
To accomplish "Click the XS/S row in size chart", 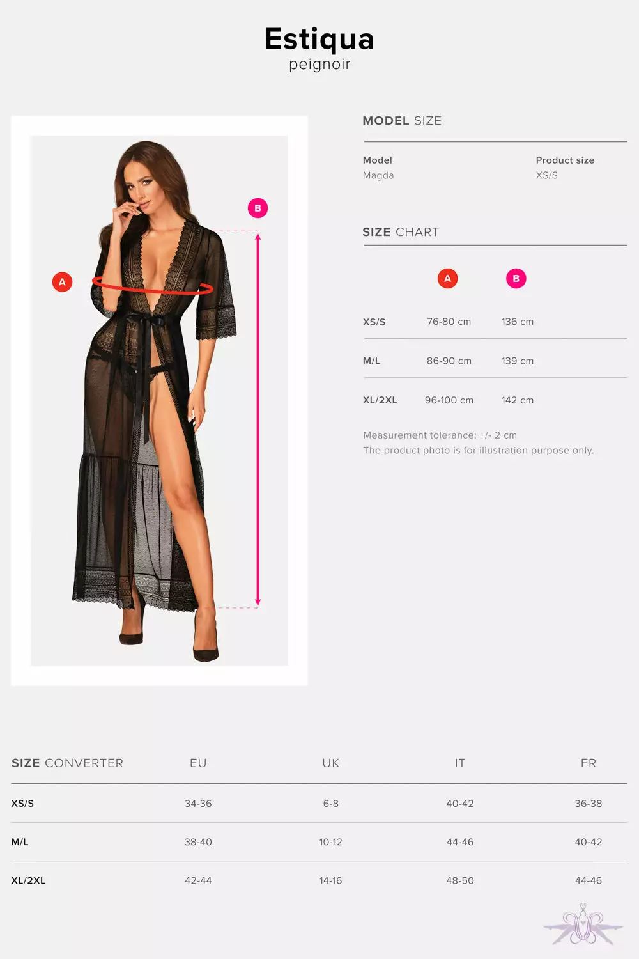I will click(495, 322).
